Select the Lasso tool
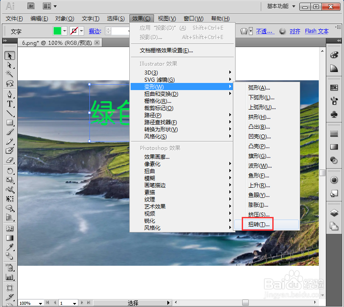Image resolution: width=344 pixels, height=307 pixels. tap(10, 83)
